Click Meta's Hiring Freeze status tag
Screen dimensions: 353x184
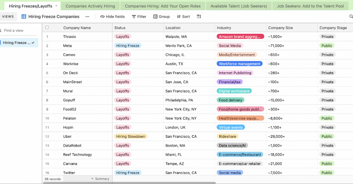coord(128,46)
